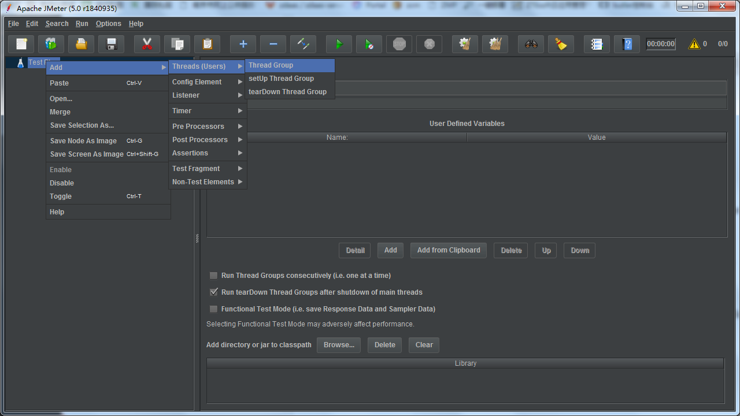
Task: Click the Copy icon in toolbar
Action: tap(177, 44)
